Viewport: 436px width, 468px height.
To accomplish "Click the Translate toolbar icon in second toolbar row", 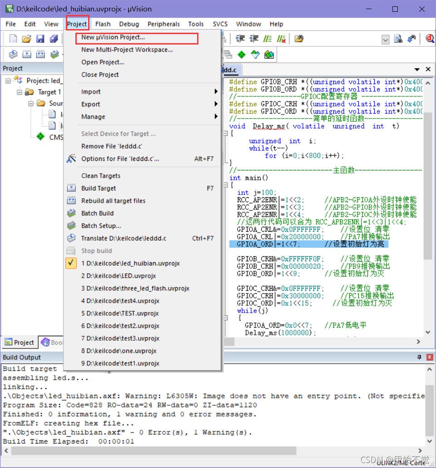I will click(x=13, y=55).
